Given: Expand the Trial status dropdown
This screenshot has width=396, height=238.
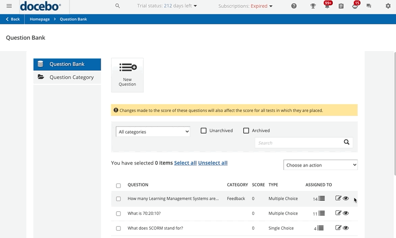Looking at the screenshot, I should [x=167, y=6].
